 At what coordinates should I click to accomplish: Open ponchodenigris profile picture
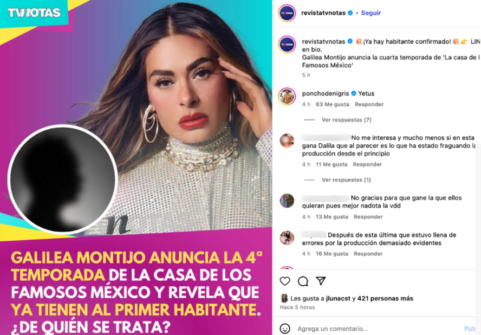coord(287,96)
